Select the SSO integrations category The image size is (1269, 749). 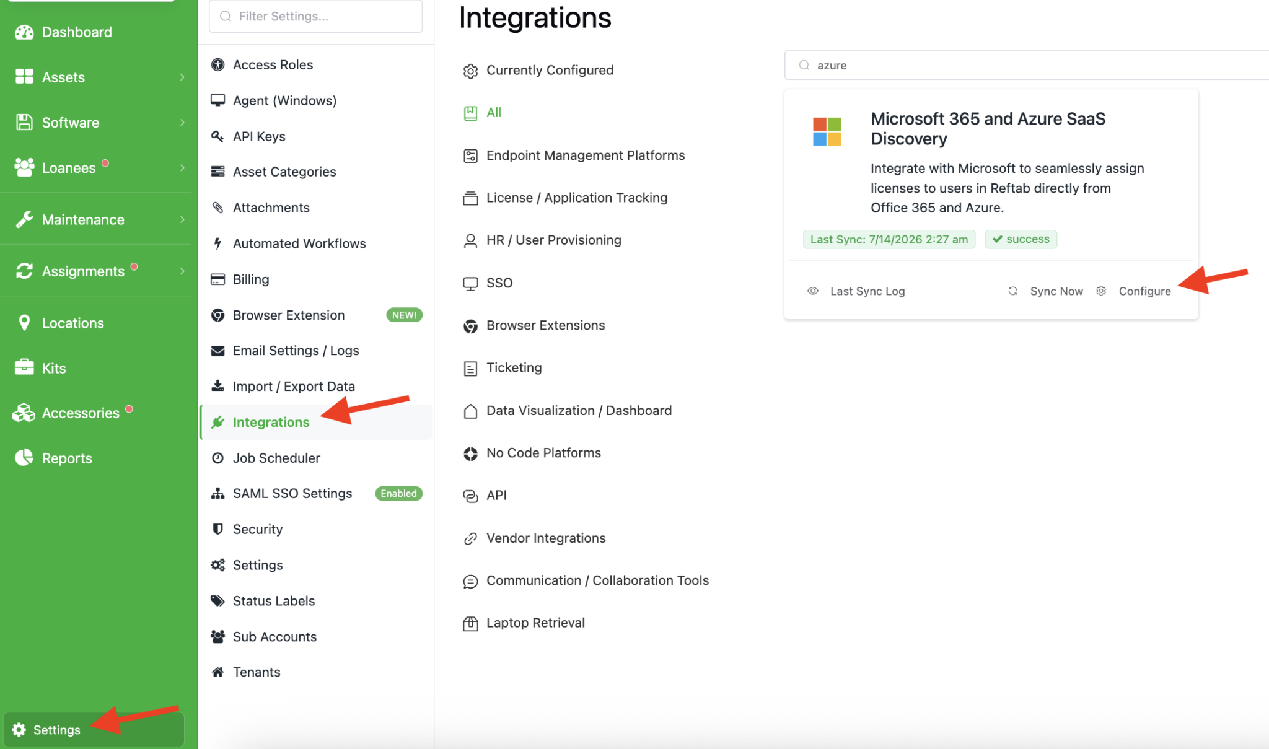click(488, 283)
